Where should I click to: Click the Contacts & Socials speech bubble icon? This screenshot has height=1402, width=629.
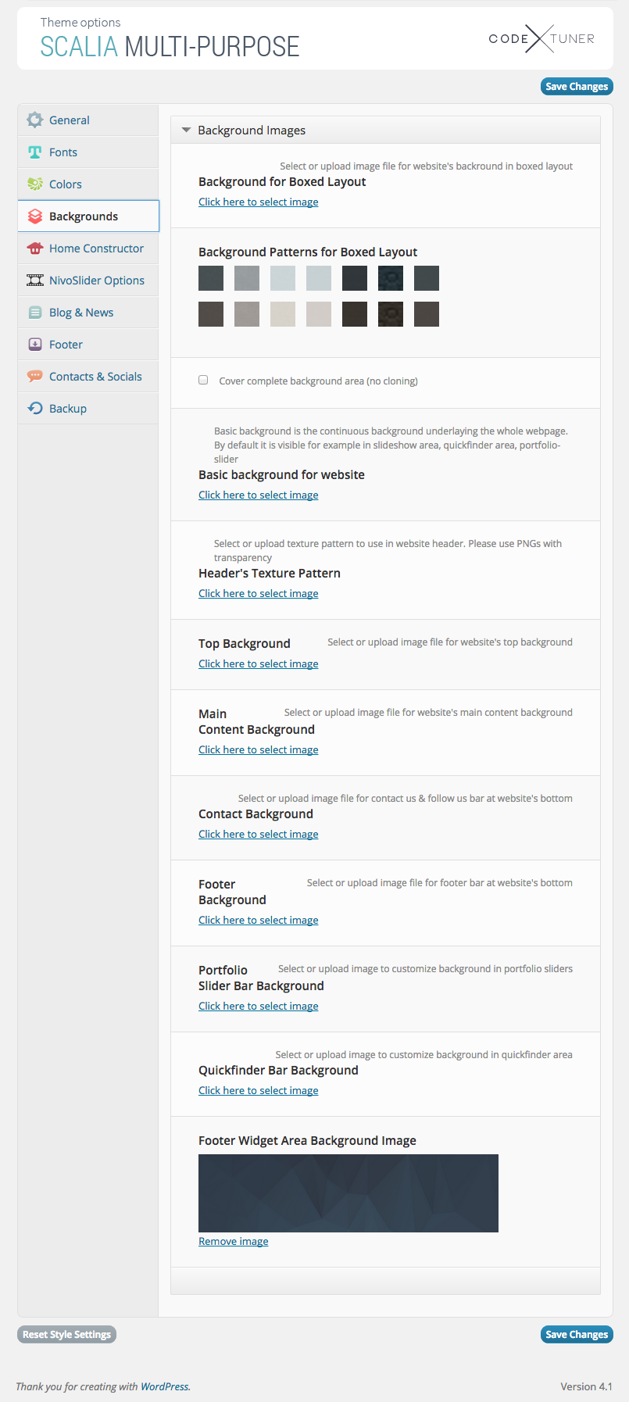(x=34, y=377)
